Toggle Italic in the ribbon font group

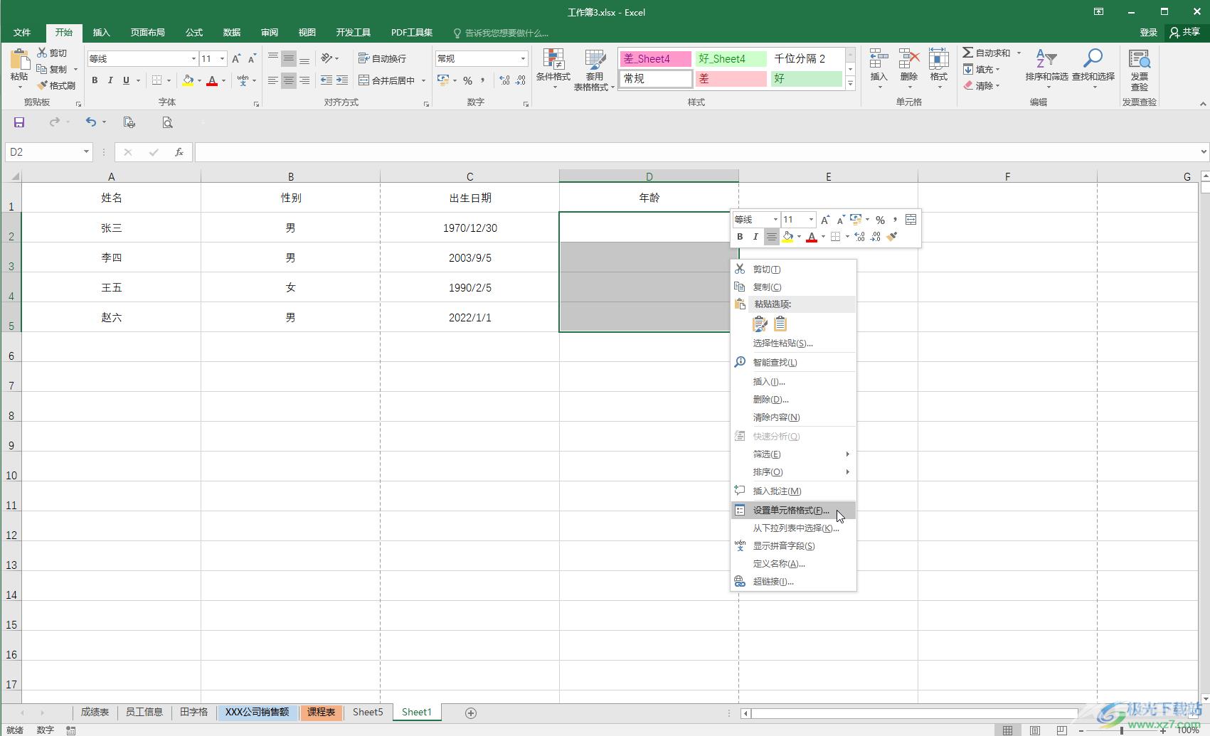110,80
